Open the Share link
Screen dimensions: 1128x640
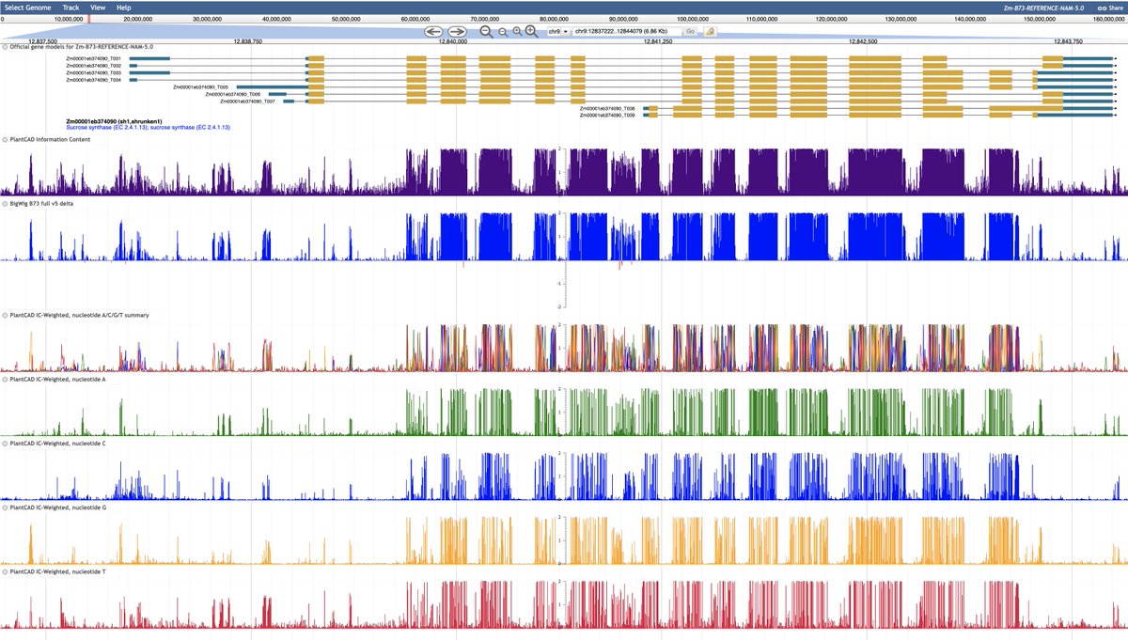point(1110,7)
